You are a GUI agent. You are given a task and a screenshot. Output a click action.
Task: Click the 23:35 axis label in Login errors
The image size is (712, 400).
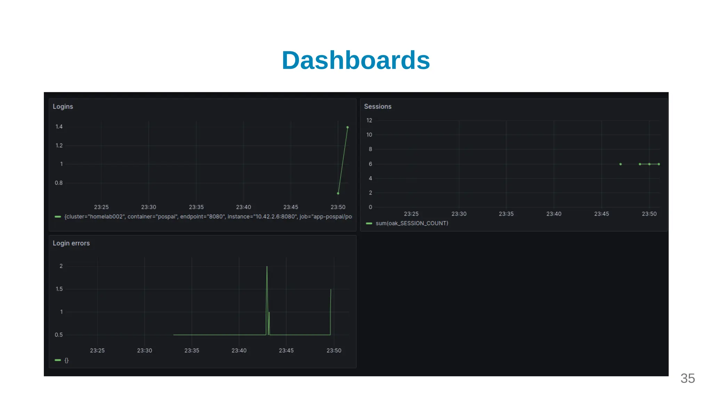[x=192, y=351]
